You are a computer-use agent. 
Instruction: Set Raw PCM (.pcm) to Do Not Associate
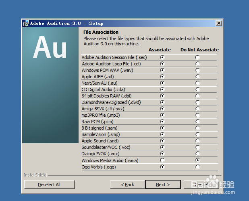coord(197,122)
